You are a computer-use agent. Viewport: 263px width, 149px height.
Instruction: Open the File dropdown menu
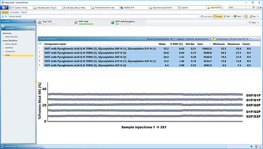pyautogui.click(x=258, y=16)
